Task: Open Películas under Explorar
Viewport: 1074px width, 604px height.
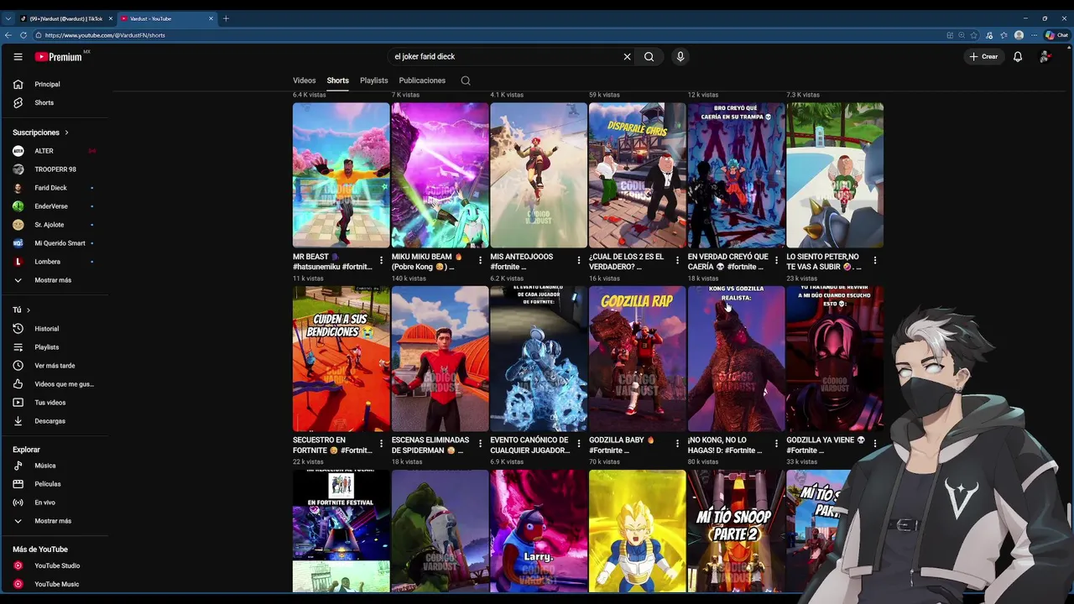Action: (x=54, y=484)
